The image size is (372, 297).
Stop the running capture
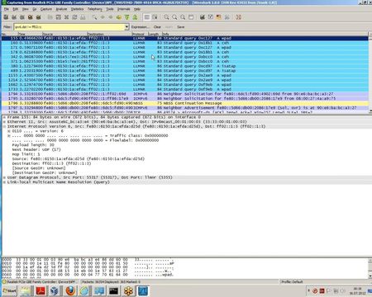pos(31,17)
